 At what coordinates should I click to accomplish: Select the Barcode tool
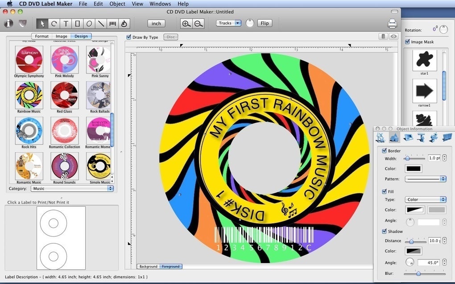point(113,23)
